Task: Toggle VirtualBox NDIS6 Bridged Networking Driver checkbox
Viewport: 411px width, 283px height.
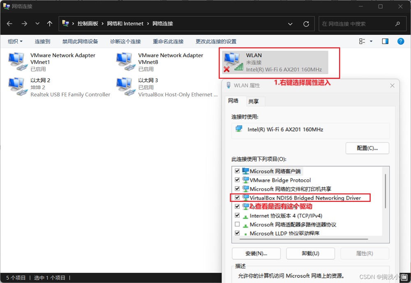Action: [x=237, y=198]
